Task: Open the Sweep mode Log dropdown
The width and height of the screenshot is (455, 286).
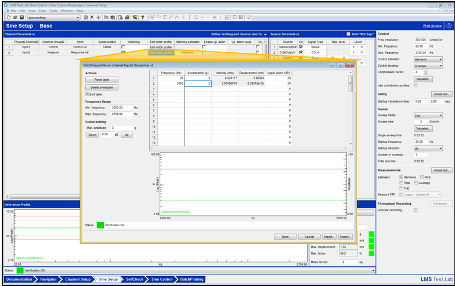Action: click(428, 115)
